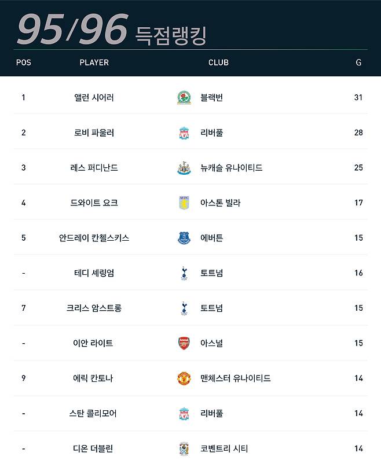Open player 레스 퍼디난드

[94, 168]
